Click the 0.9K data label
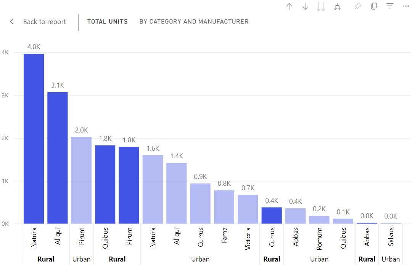Viewport: 412px width, 268px height. [x=200, y=177]
